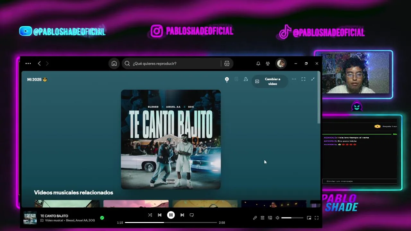Click the 'Video musical' label icon in player
411x231 pixels.
(x=42, y=221)
